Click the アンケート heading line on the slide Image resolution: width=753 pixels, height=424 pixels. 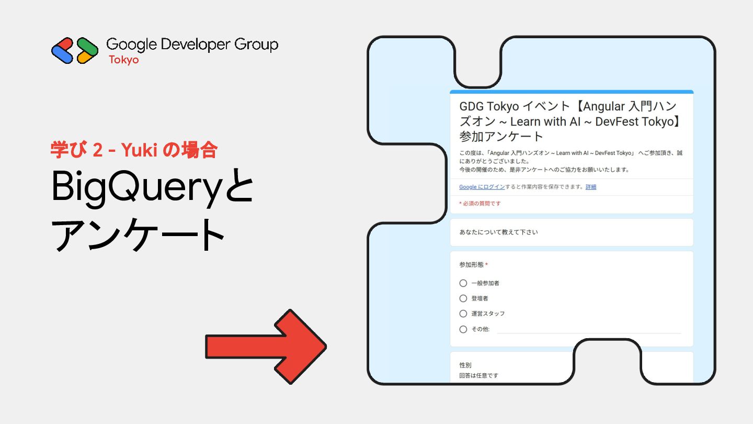coord(139,235)
